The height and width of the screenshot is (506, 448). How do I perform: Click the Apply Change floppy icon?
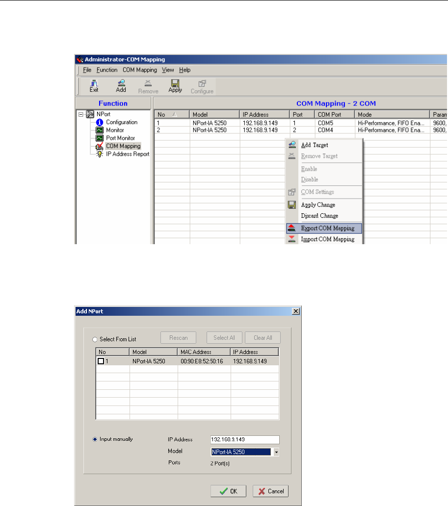pyautogui.click(x=291, y=205)
